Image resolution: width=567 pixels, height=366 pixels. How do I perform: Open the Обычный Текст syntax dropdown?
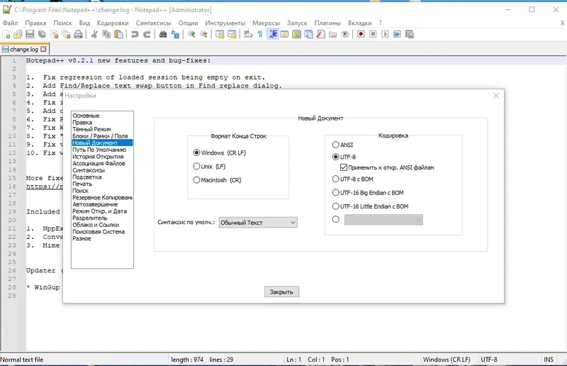coord(258,223)
